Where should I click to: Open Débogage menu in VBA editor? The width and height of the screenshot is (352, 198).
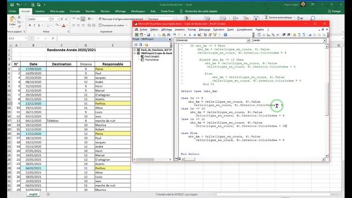[x=204, y=29]
